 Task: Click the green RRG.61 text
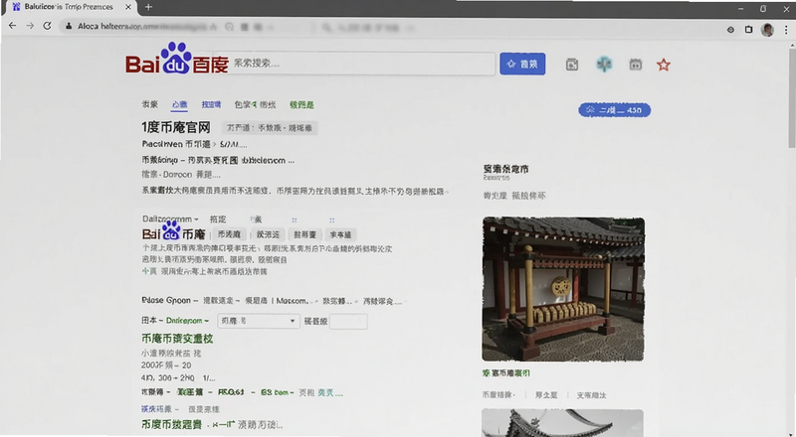tap(232, 392)
